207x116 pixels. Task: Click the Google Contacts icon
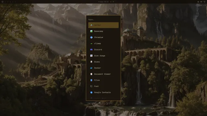pyautogui.click(x=91, y=92)
